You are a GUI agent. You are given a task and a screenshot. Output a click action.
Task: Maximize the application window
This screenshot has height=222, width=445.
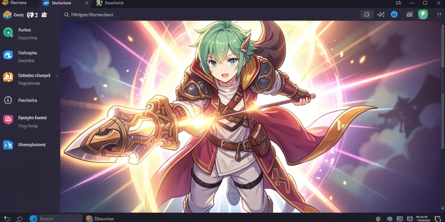click(425, 3)
